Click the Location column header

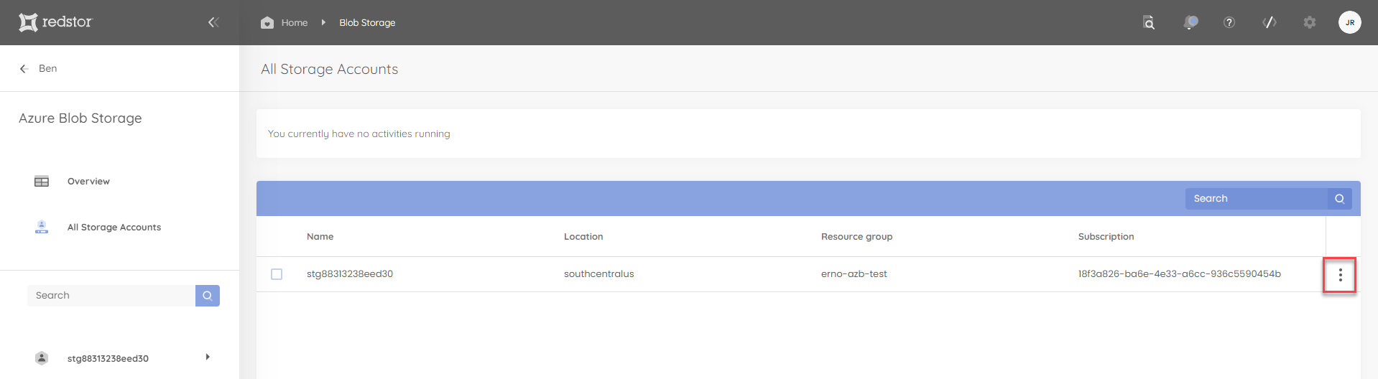point(583,237)
